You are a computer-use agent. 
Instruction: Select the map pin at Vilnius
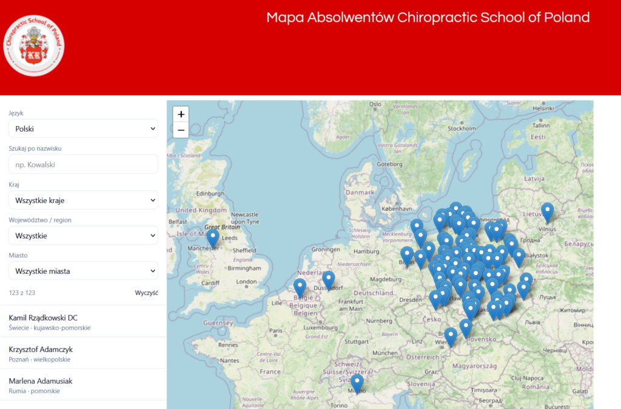tap(548, 213)
